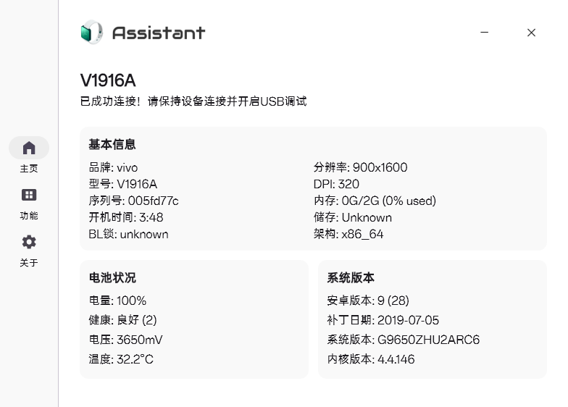Image resolution: width=568 pixels, height=407 pixels.
Task: Click the 电量 100% battery entry
Action: (117, 301)
